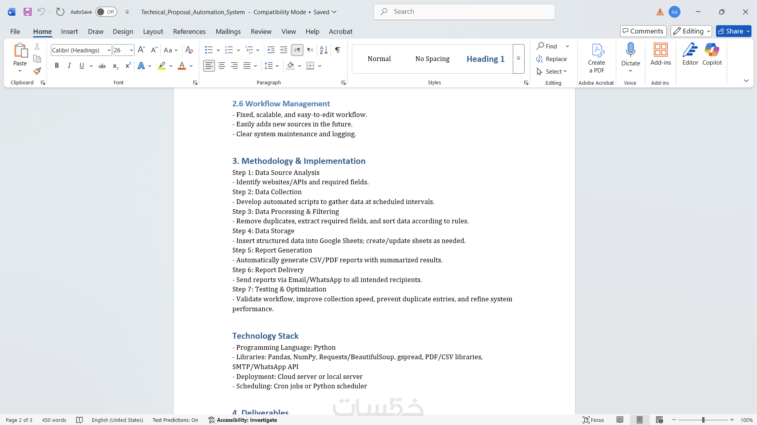Activate the Format Painter brush
Viewport: 757px width, 425px height.
pos(37,71)
